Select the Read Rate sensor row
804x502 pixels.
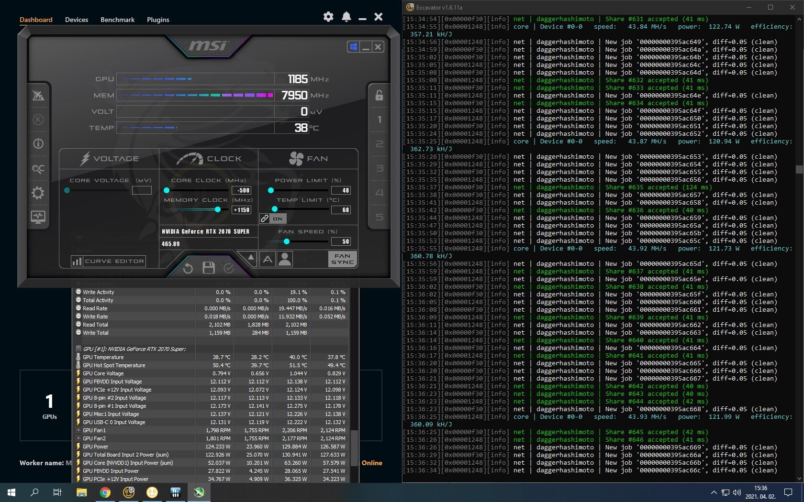tap(211, 308)
